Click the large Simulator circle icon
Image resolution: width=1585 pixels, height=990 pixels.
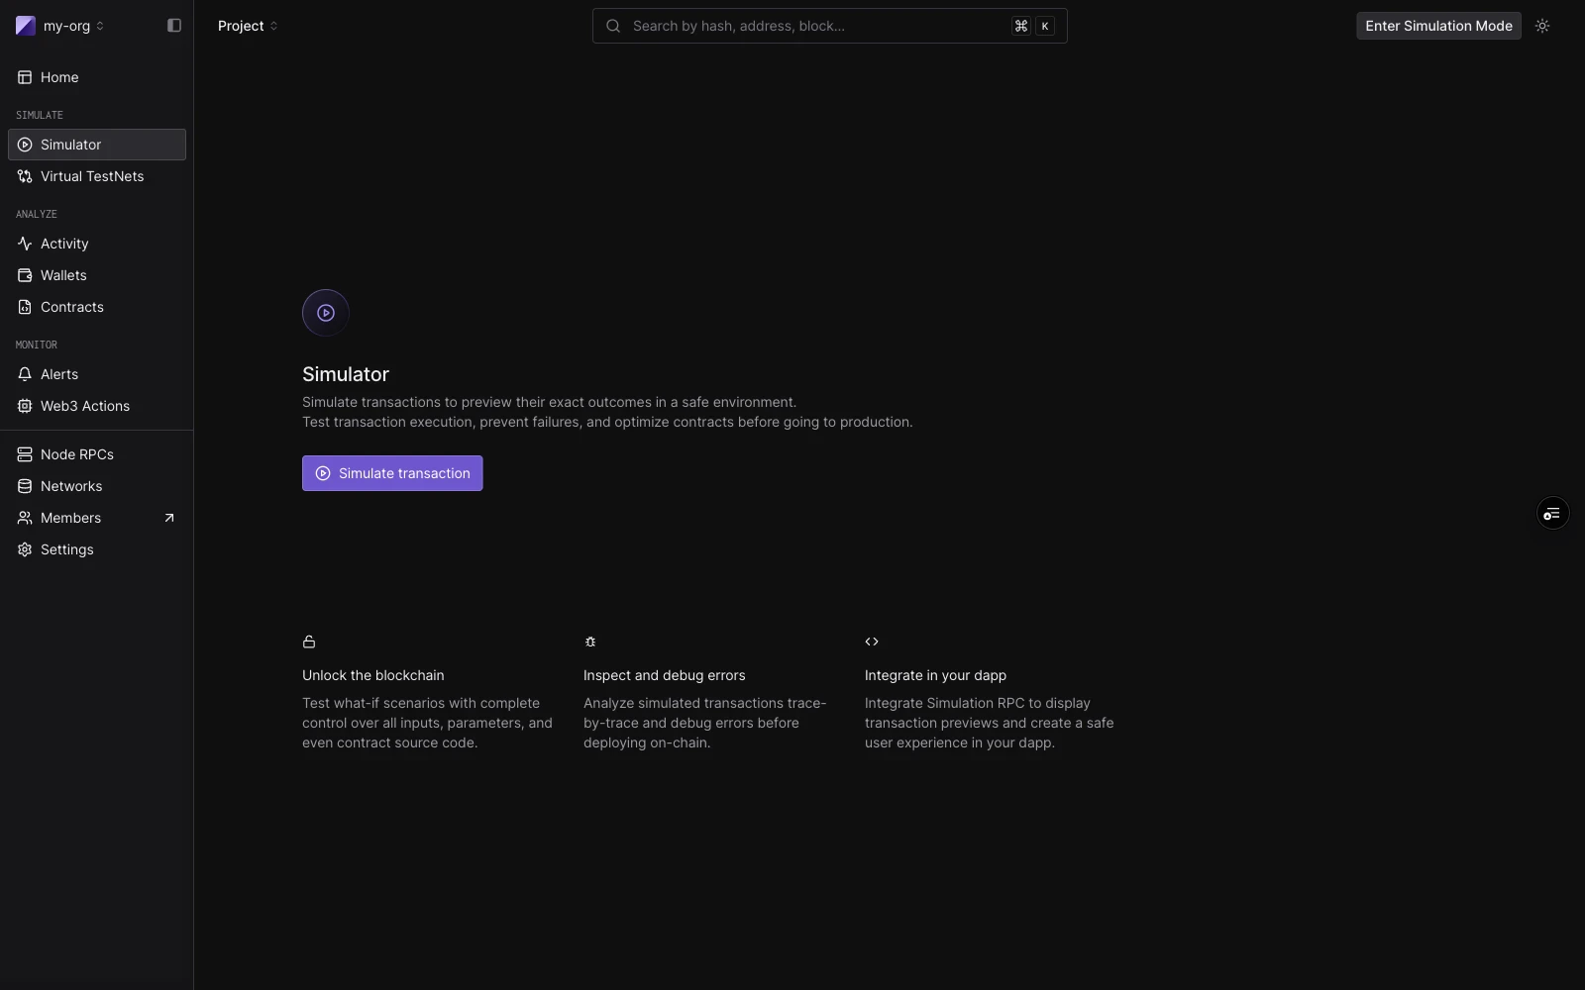pos(326,313)
